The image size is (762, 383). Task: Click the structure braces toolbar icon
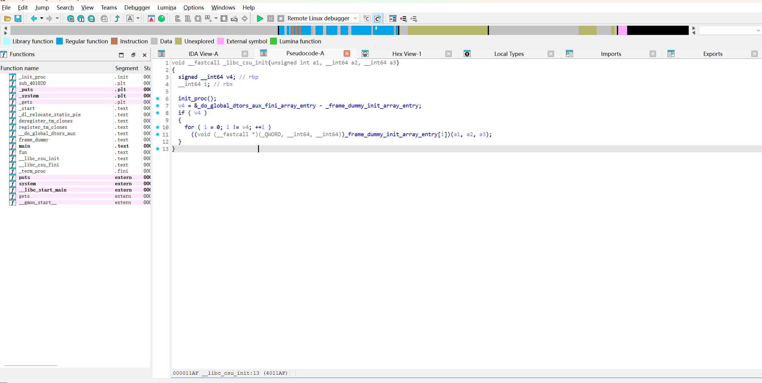(198, 19)
